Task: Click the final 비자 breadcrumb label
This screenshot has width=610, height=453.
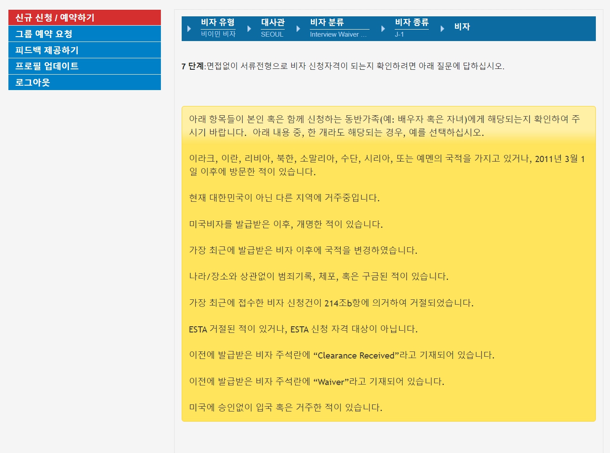Action: [462, 27]
